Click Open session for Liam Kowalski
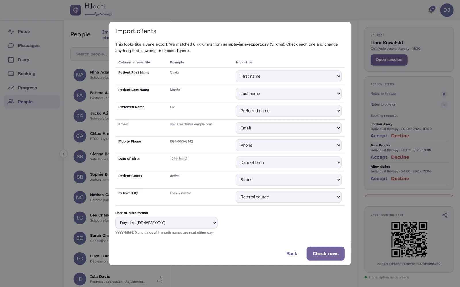This screenshot has height=287, width=460. pyautogui.click(x=389, y=60)
